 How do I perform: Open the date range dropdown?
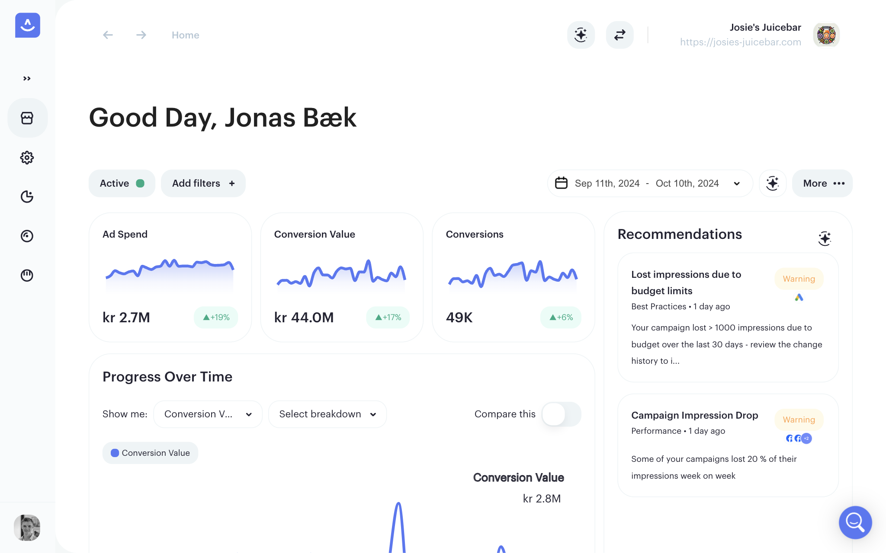point(649,183)
